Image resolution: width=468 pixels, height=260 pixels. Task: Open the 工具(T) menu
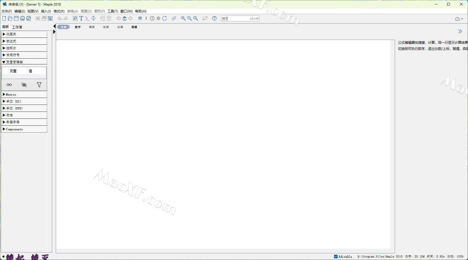point(113,11)
